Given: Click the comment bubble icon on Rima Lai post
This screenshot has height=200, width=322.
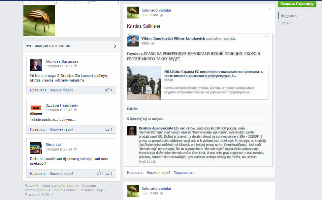Looking at the screenshot, I should [x=108, y=174].
